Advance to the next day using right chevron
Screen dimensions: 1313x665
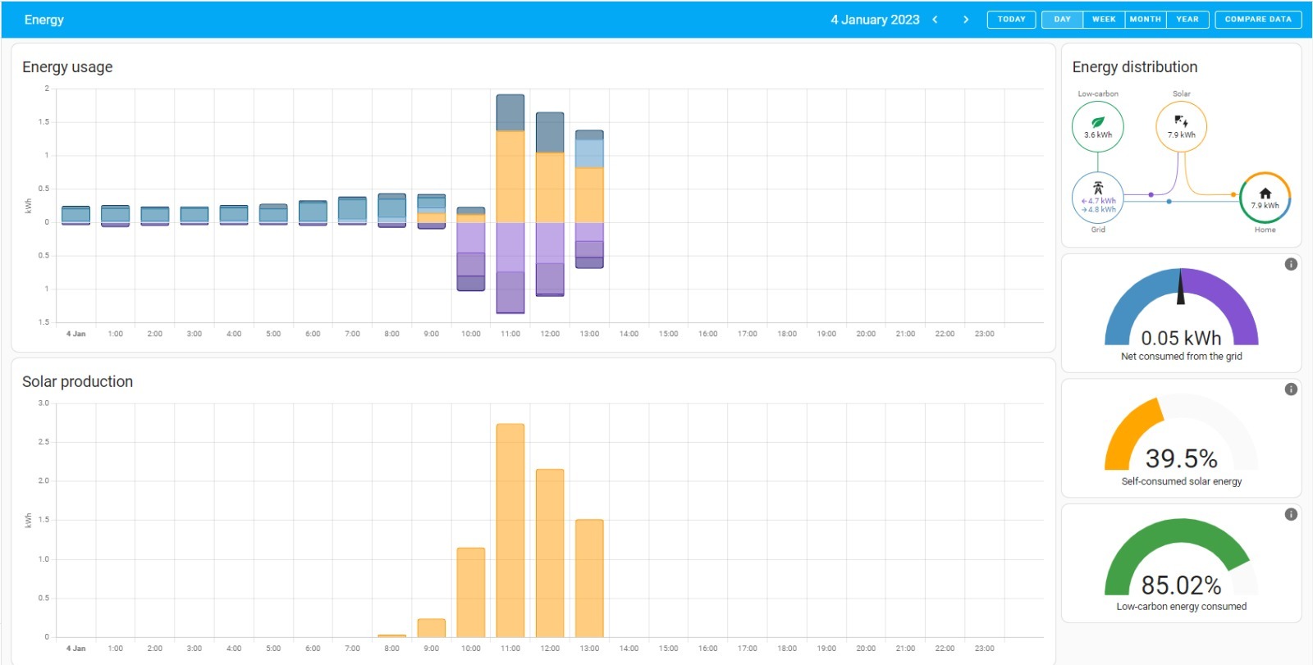966,20
